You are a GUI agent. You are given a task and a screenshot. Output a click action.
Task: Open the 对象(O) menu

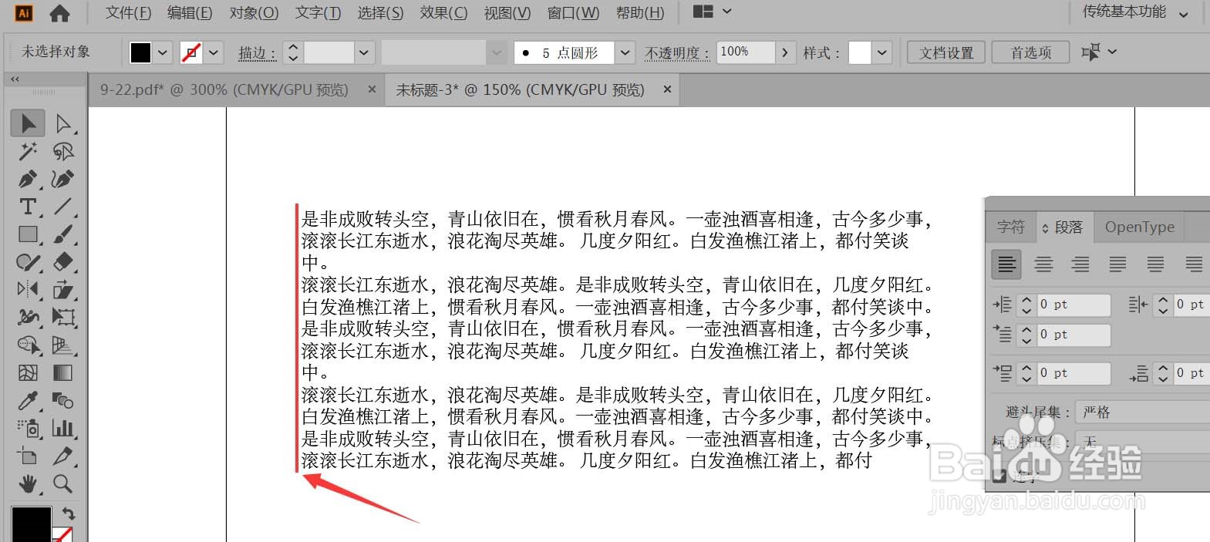coord(254,12)
